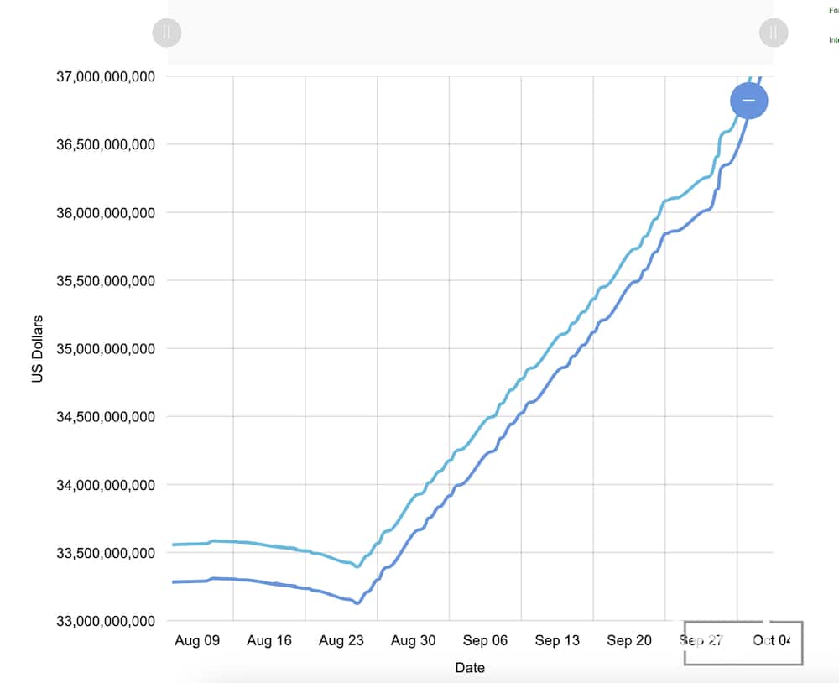Click the Aug 30 date label
Viewport: 839px width, 683px height.
414,641
